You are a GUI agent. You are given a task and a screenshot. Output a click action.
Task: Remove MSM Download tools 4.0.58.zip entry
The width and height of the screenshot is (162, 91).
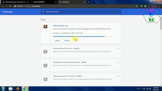pos(118,76)
